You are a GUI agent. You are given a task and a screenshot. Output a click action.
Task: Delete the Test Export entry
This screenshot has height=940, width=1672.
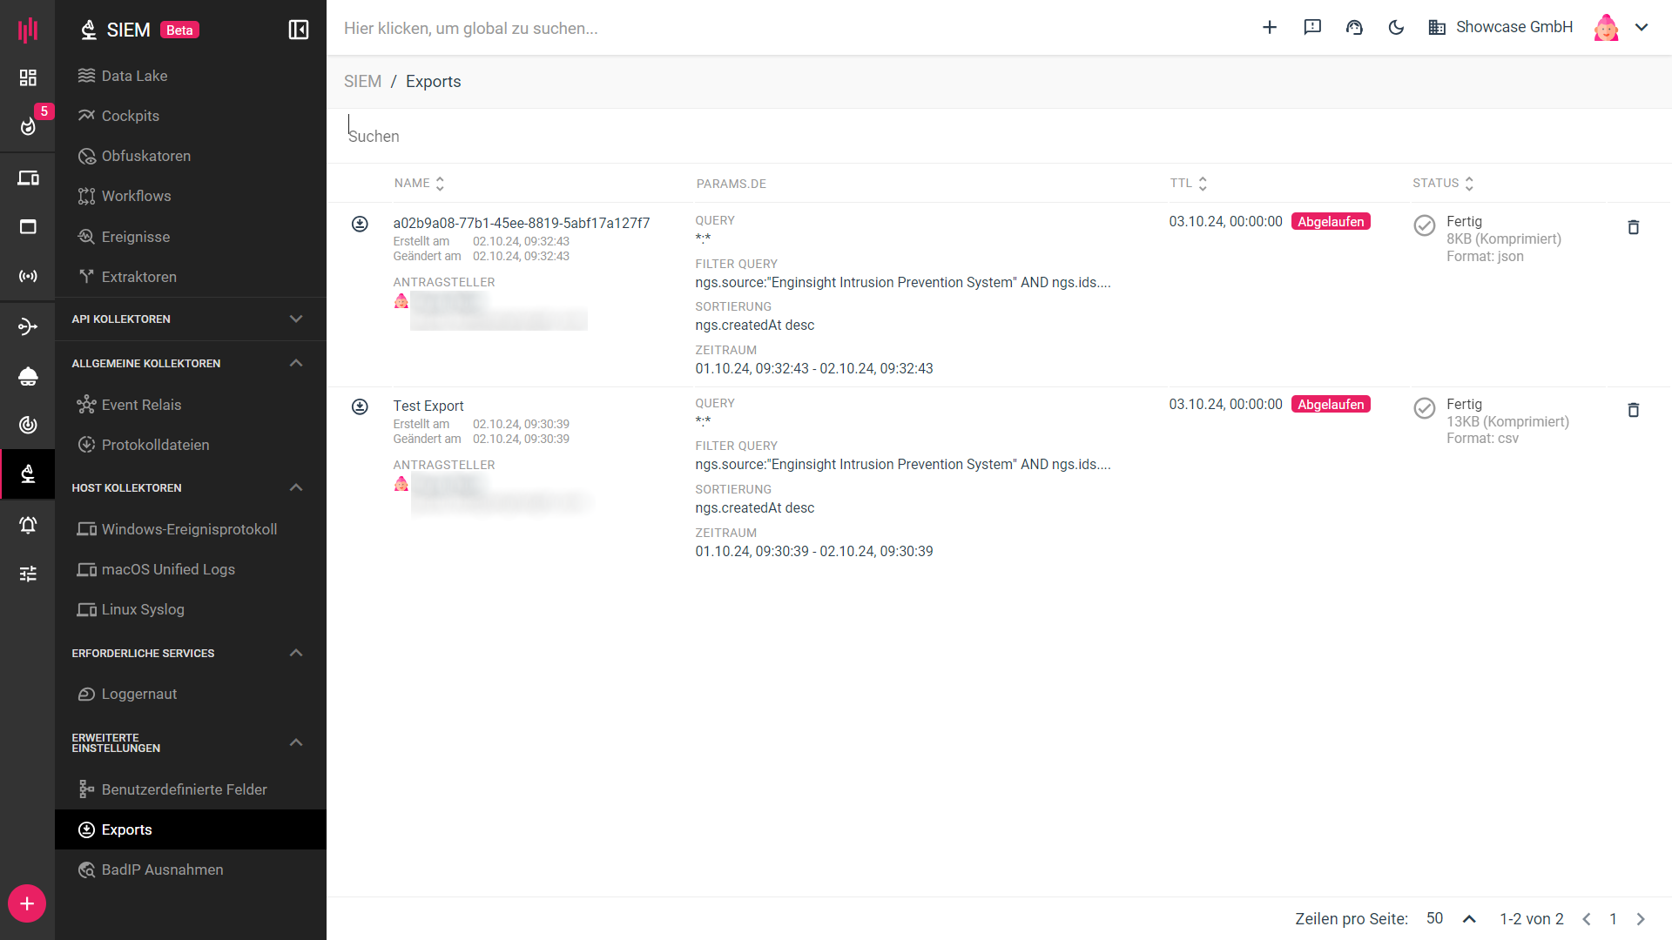coord(1634,410)
